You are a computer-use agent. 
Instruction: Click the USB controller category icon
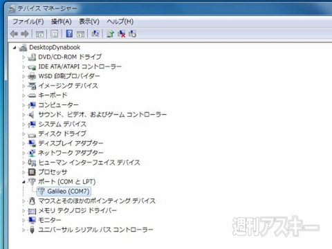pyautogui.click(x=32, y=230)
